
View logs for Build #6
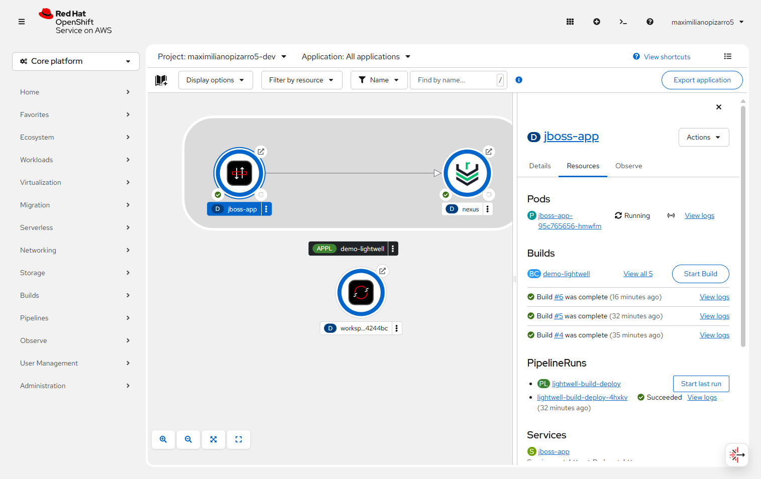pos(714,297)
